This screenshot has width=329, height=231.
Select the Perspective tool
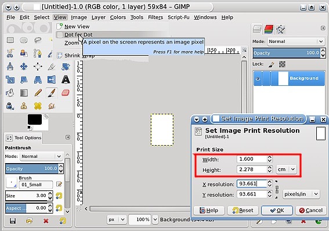(38, 80)
